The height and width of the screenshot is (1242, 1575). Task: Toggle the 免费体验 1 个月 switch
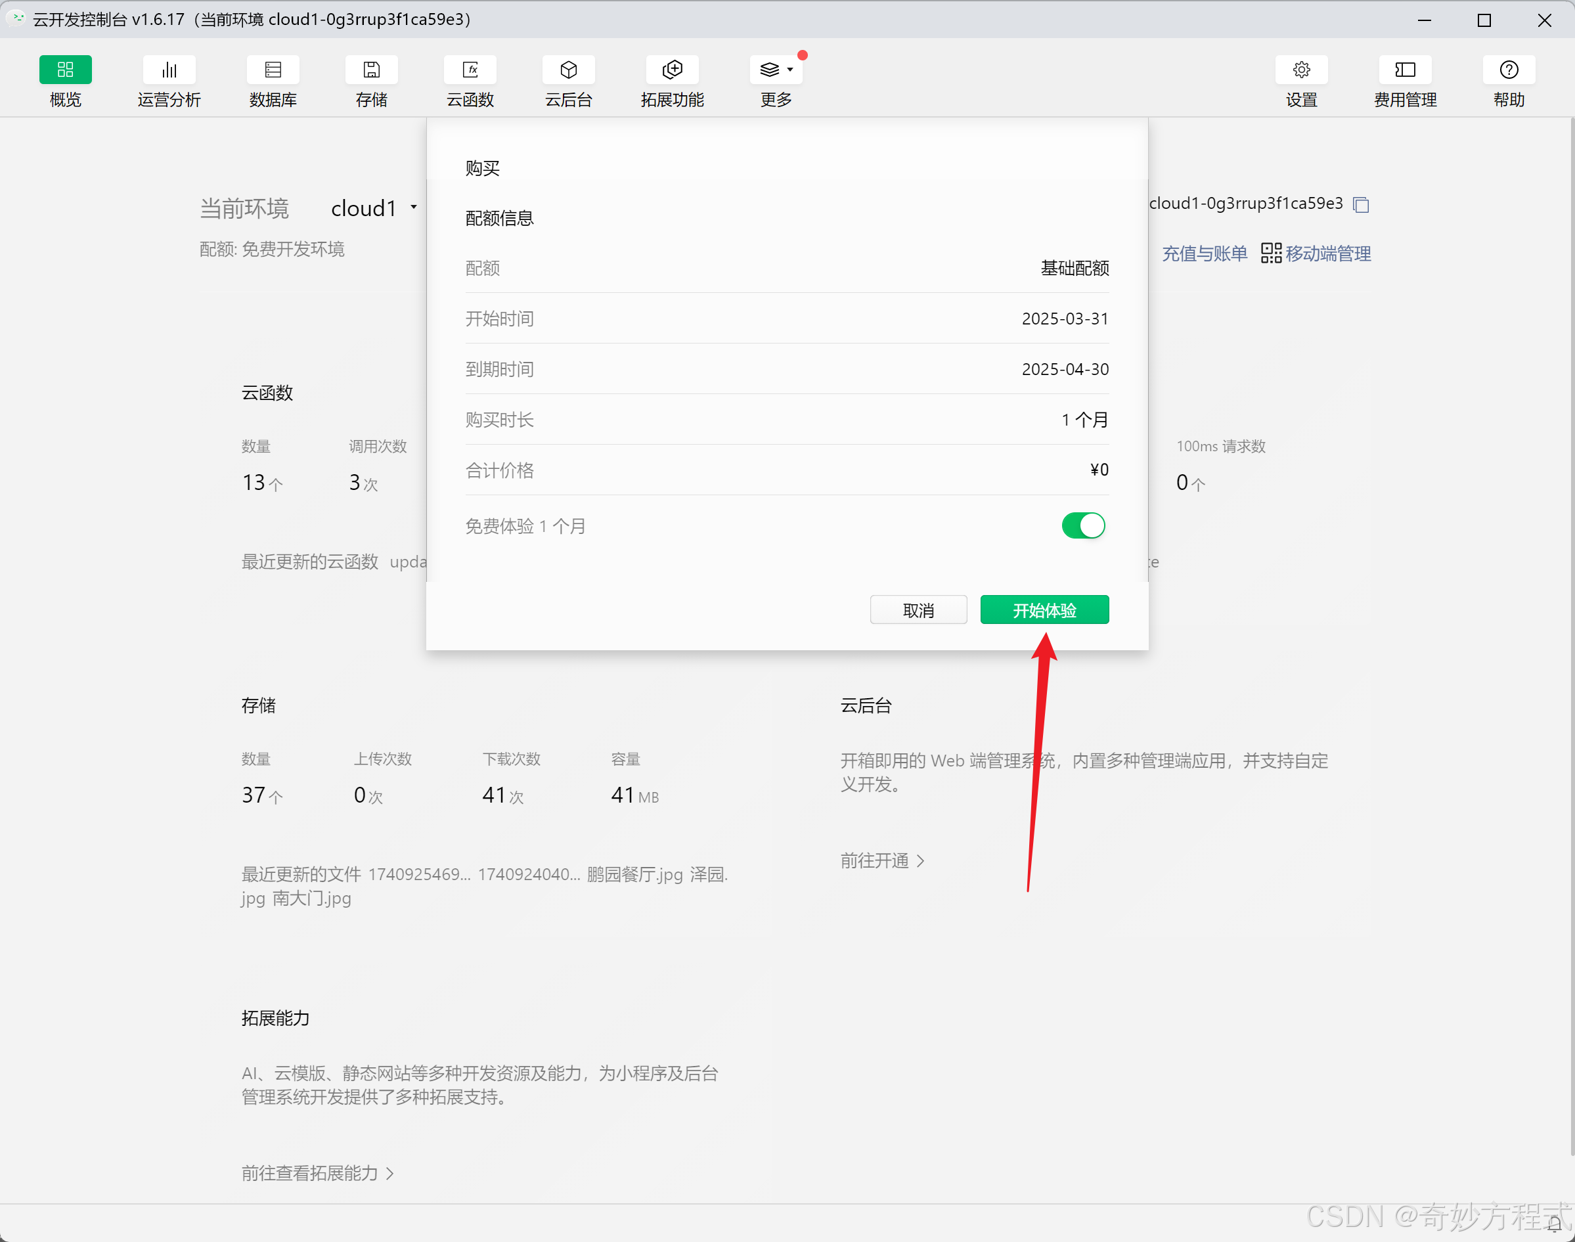coord(1082,525)
